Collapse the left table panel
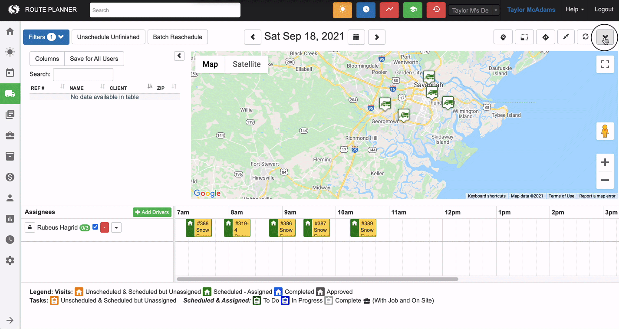619x329 pixels. pos(179,56)
